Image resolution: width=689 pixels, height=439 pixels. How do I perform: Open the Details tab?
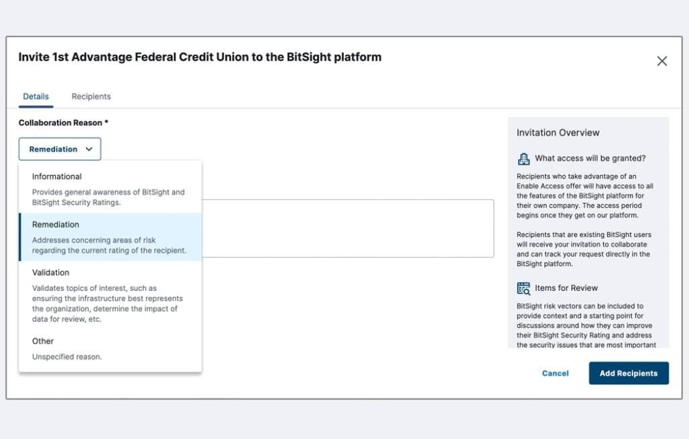pos(36,96)
